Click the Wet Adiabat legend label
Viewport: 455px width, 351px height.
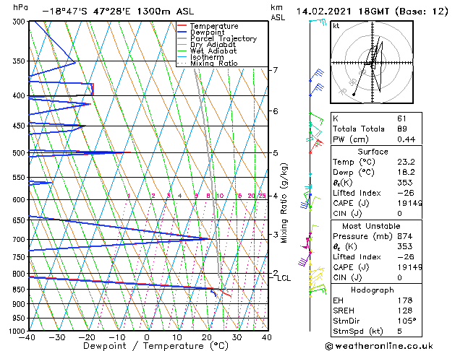213,51
